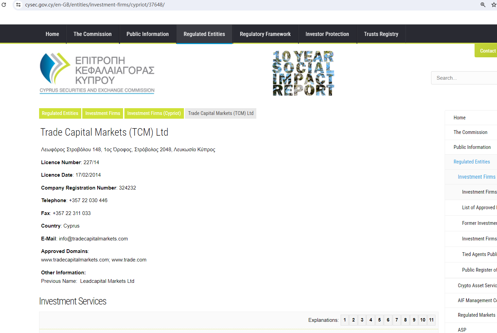Open explanation number 11
This screenshot has height=333, width=497.
coord(431,320)
